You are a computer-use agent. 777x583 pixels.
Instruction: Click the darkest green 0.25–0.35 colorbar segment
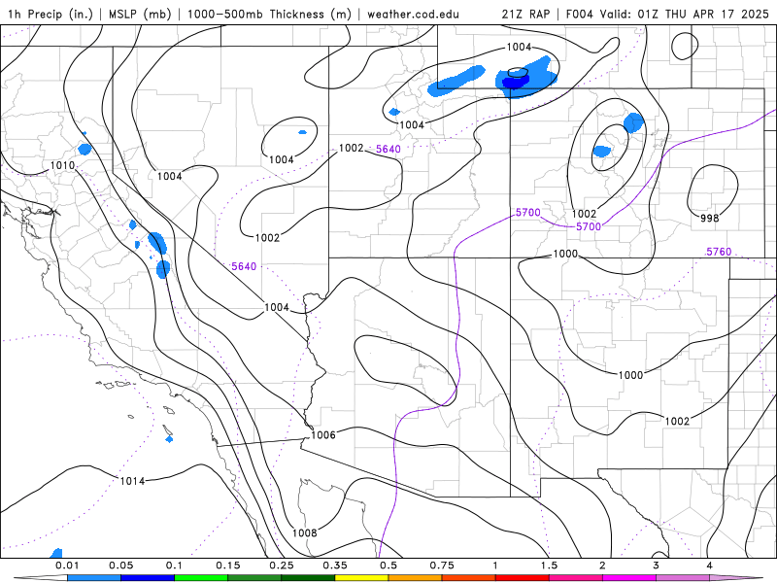308,578
